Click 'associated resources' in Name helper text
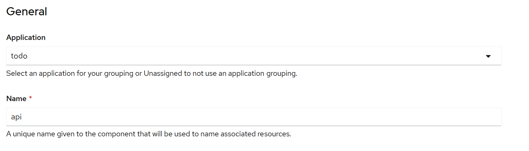 pos(255,134)
